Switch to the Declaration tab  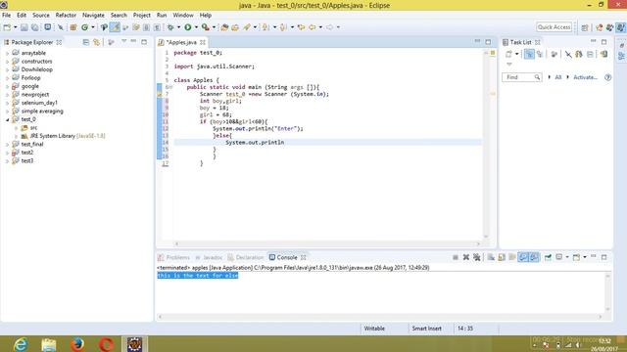click(246, 257)
